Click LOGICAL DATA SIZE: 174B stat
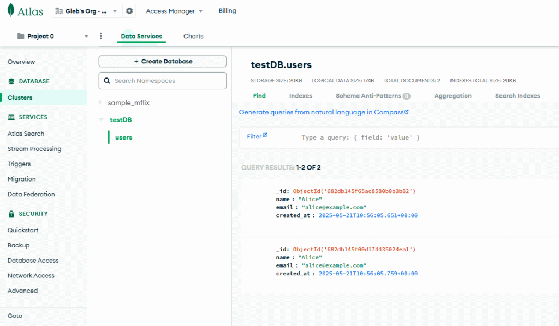 (x=343, y=81)
